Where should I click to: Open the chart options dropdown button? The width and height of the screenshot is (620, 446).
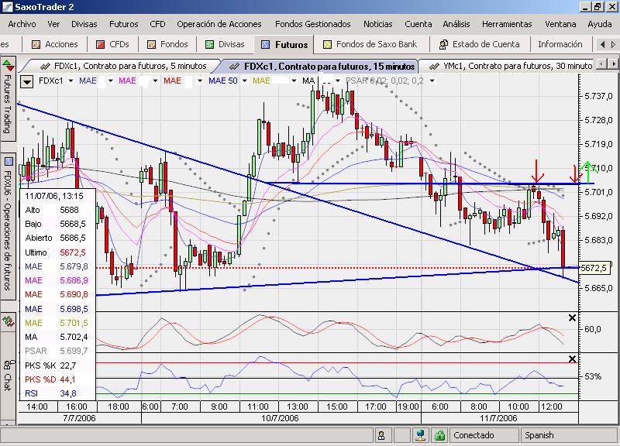pos(26,81)
